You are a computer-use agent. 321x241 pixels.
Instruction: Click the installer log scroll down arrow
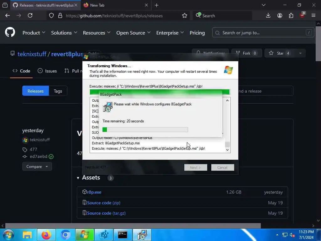227,150
